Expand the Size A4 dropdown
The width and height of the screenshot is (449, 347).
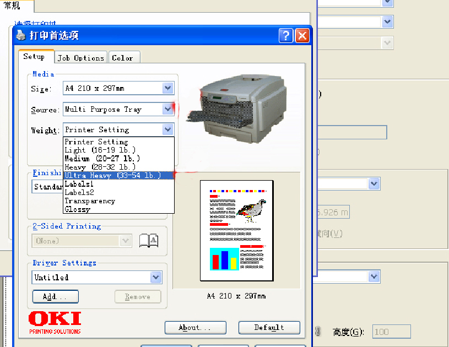pyautogui.click(x=168, y=88)
